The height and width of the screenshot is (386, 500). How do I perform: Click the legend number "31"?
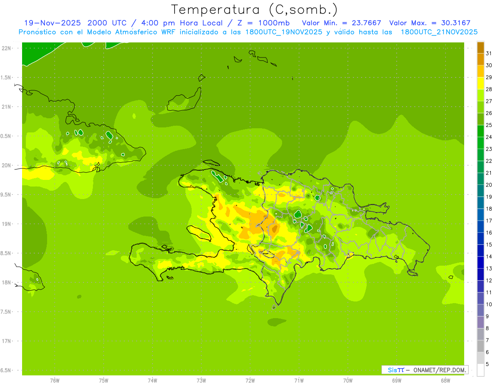tap(489, 53)
